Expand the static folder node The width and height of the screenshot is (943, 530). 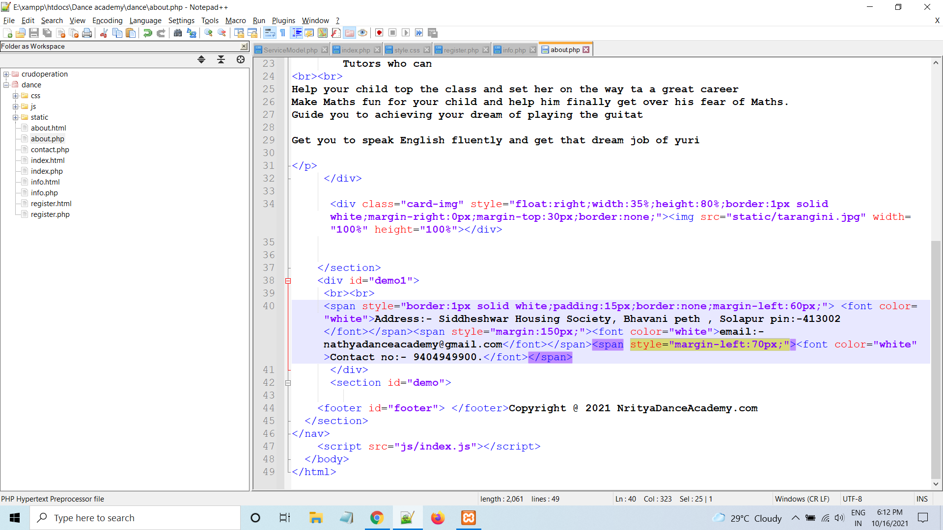click(16, 117)
